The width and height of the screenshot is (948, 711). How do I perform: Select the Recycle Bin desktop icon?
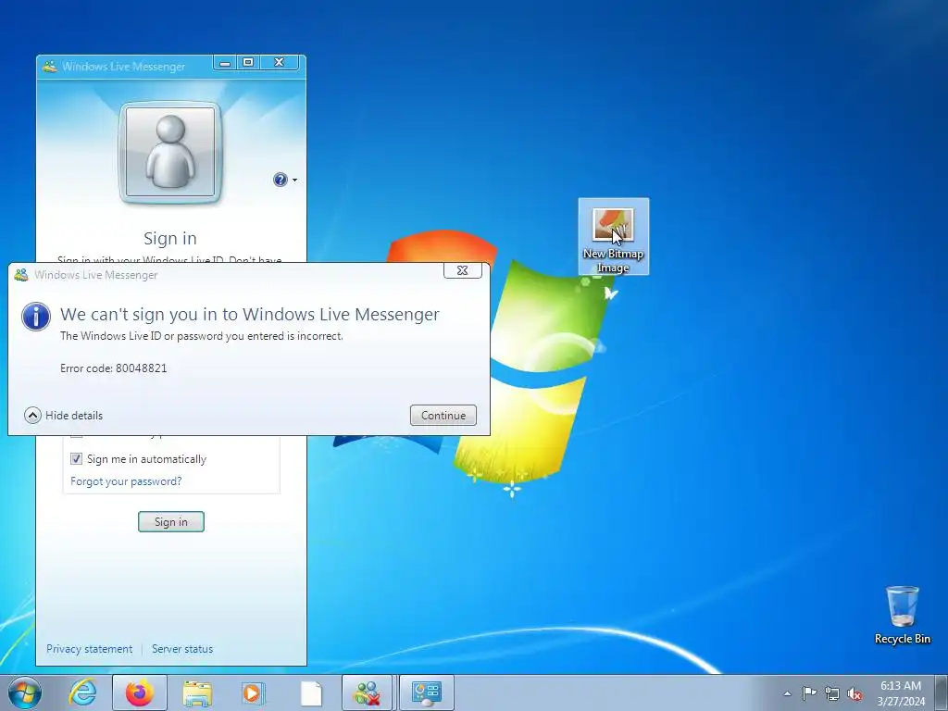(902, 615)
